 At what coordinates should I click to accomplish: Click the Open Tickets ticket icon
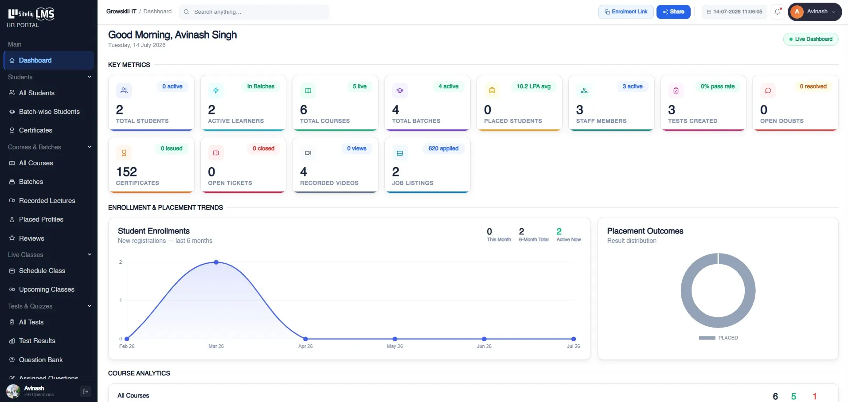(x=216, y=153)
